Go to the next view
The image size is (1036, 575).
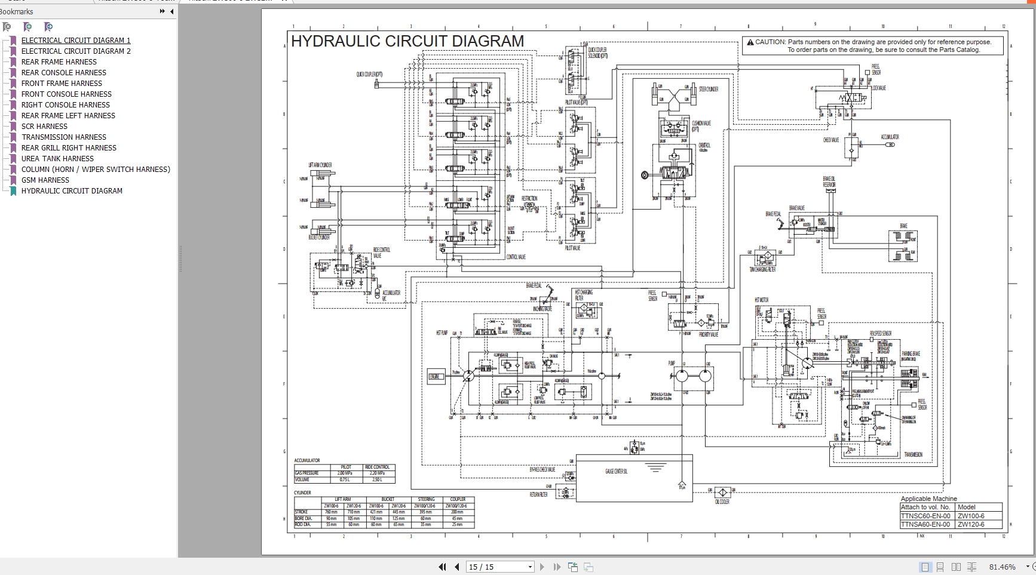[589, 567]
